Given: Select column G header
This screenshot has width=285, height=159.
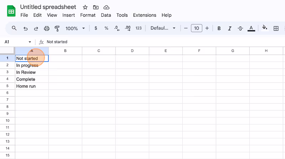Looking at the screenshot, I should pyautogui.click(x=233, y=51).
